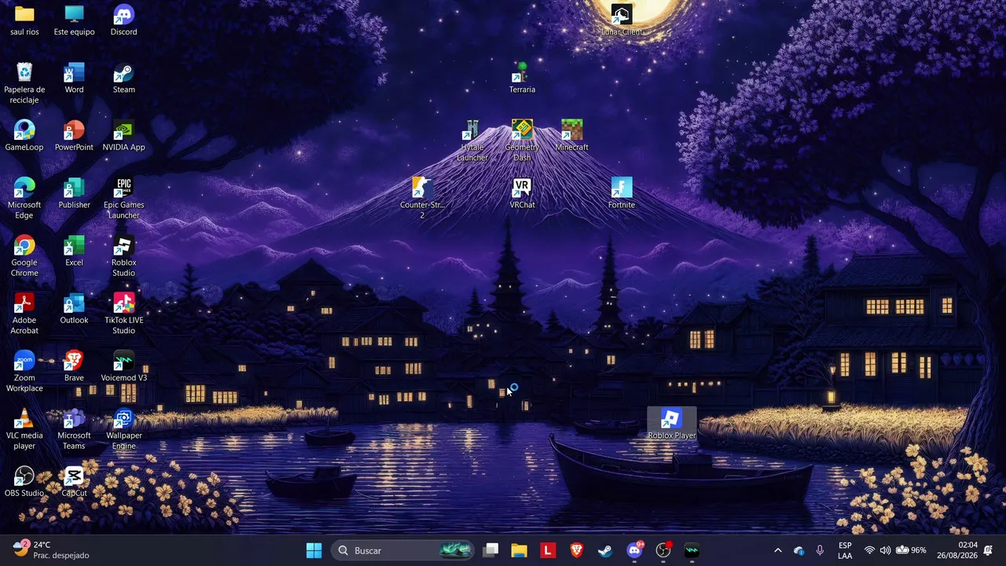Select the Adobe Acrobat desktop icon
The image size is (1006, 566).
point(24,314)
